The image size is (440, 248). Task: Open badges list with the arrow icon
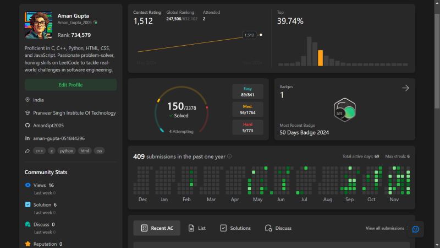pyautogui.click(x=405, y=88)
